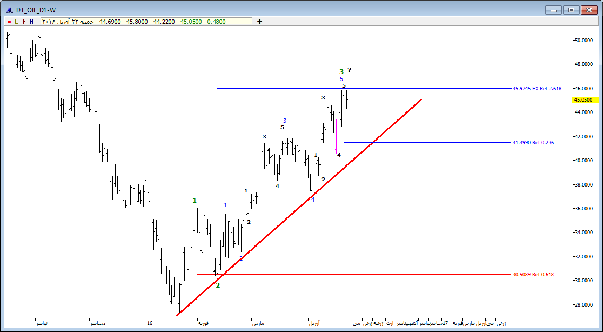Click the red record dot icon
The width and height of the screenshot is (603, 332).
pyautogui.click(x=9, y=22)
